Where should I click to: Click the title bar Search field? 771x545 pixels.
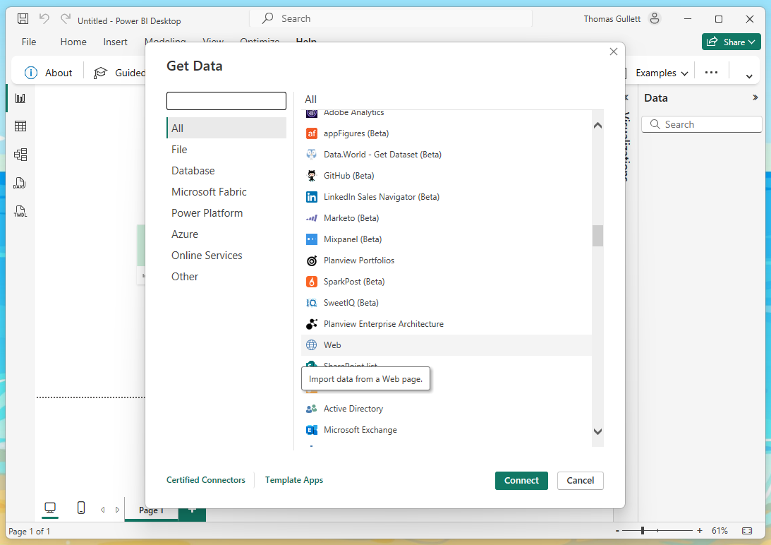tap(391, 19)
